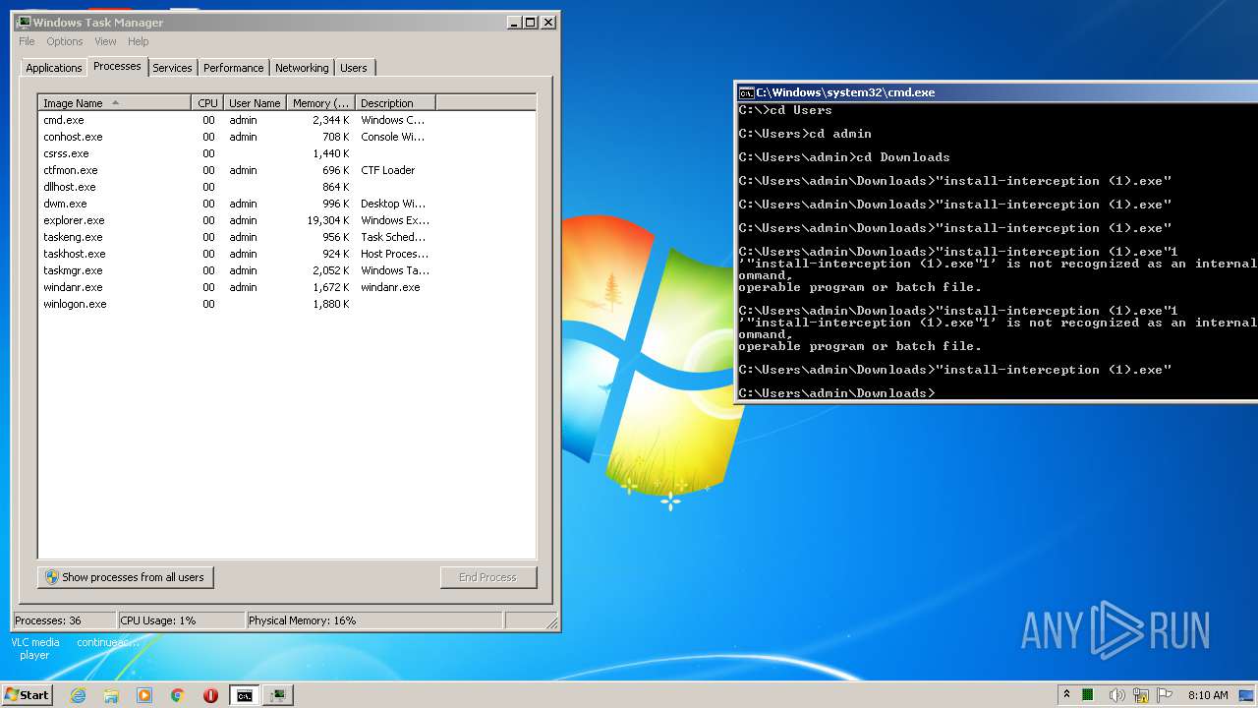Click the End Process button
1258x708 pixels.
488,577
